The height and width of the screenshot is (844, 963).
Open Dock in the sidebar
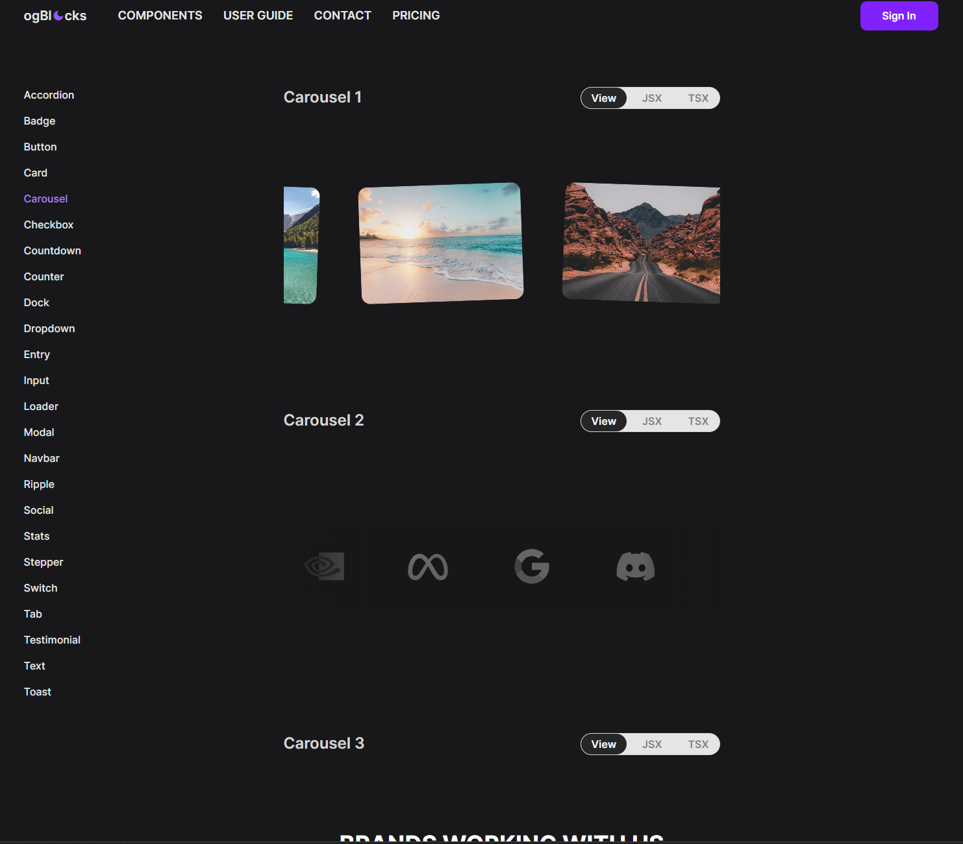pos(36,302)
